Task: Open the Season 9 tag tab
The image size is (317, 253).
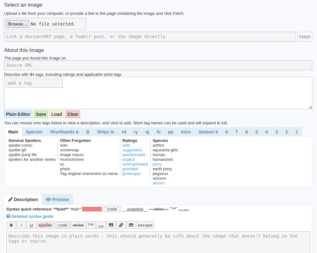Action: tap(208, 132)
